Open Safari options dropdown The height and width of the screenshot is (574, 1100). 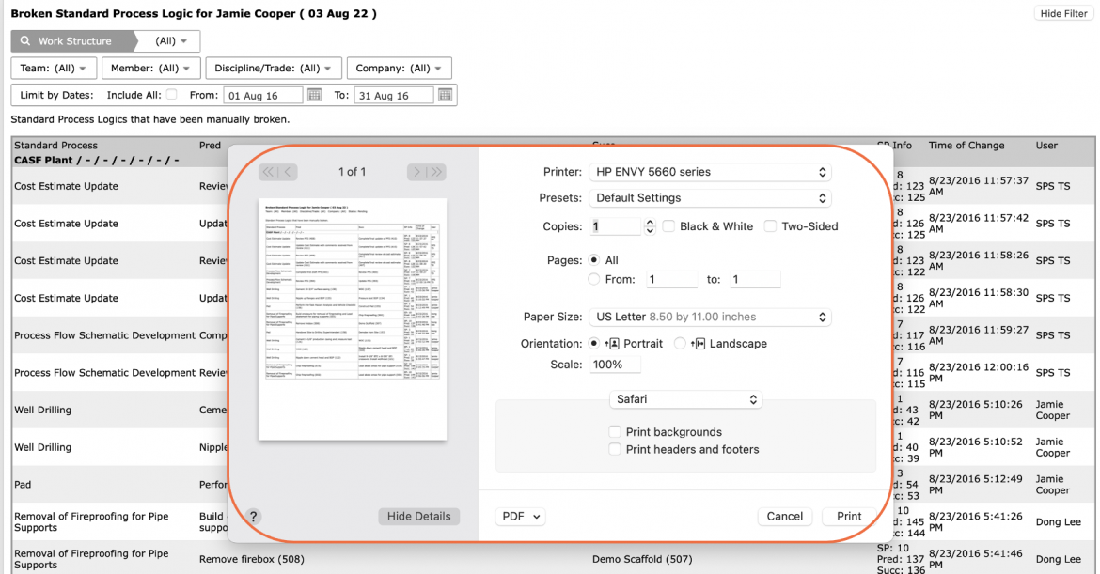(686, 398)
